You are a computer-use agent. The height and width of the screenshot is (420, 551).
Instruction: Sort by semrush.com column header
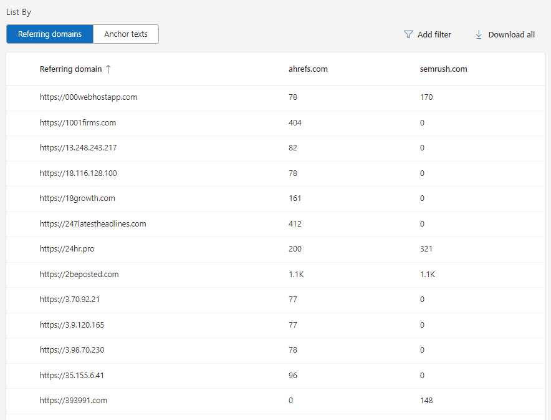(443, 69)
